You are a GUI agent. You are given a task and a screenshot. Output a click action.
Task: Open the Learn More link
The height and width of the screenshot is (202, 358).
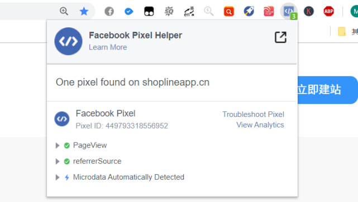[108, 47]
